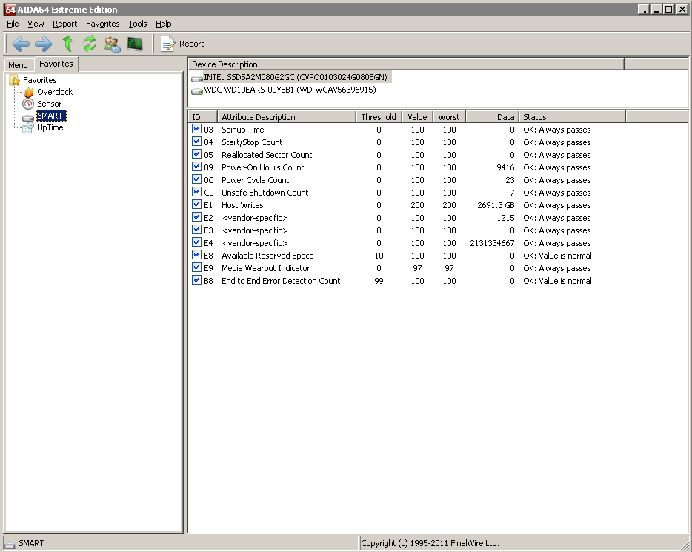Viewport: 692px width, 552px height.
Task: Click the WDC drive icon
Action: pyautogui.click(x=197, y=91)
